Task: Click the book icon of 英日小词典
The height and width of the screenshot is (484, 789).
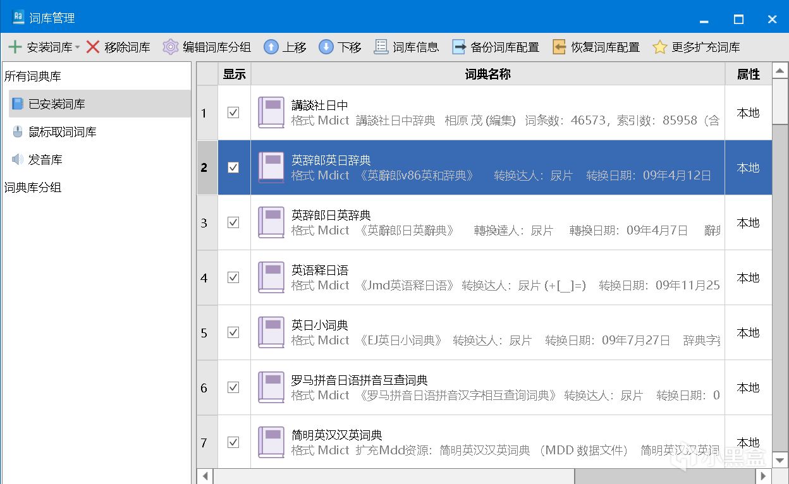Action: [x=271, y=332]
